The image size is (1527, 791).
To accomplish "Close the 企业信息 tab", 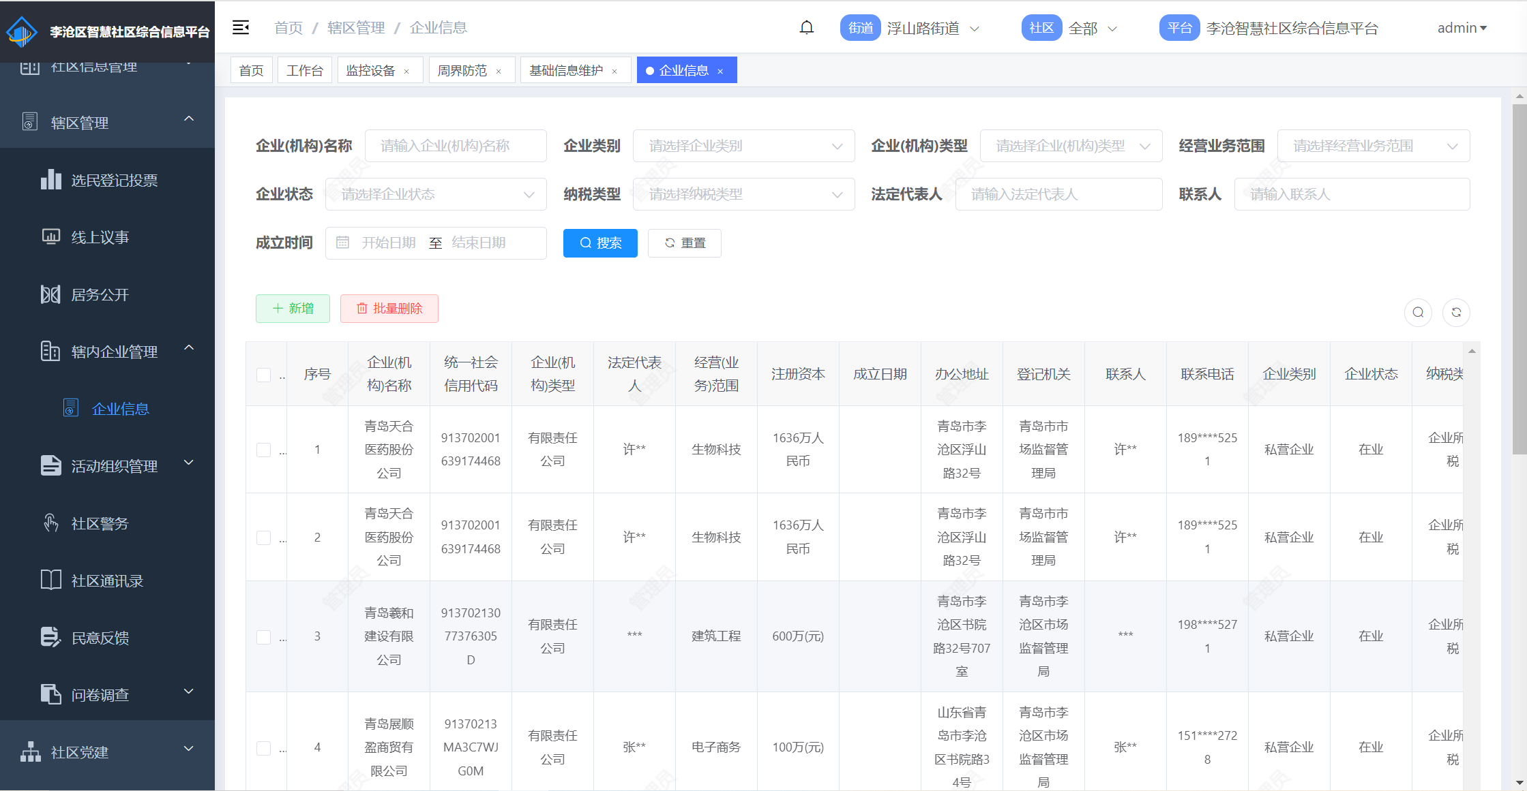I will [720, 71].
